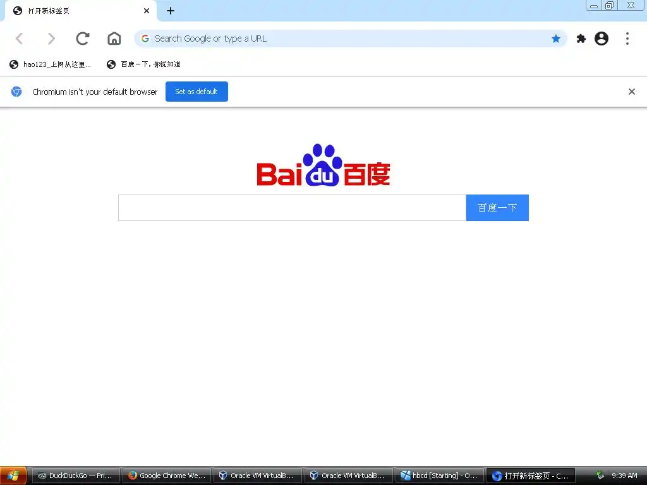Click the browser forward arrow
The height and width of the screenshot is (485, 647).
(51, 39)
